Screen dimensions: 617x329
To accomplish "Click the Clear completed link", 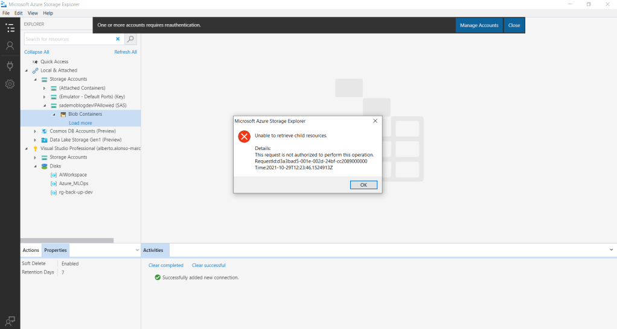I will click(x=166, y=265).
